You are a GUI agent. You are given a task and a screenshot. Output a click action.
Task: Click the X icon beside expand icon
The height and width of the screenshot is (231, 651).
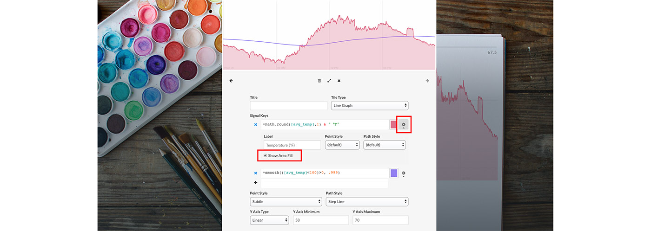(x=339, y=81)
